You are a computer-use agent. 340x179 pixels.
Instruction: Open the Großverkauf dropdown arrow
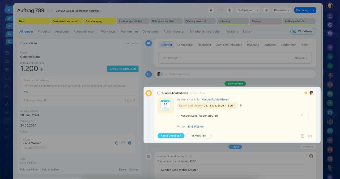tap(257, 10)
